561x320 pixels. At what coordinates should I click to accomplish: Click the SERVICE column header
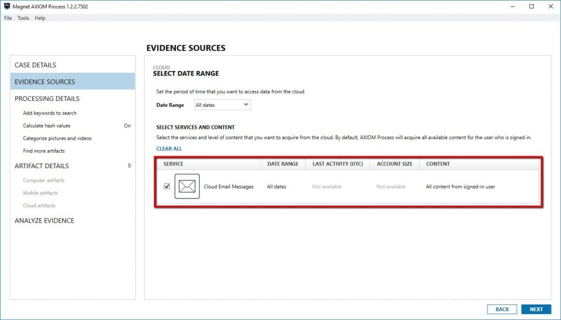(x=173, y=164)
